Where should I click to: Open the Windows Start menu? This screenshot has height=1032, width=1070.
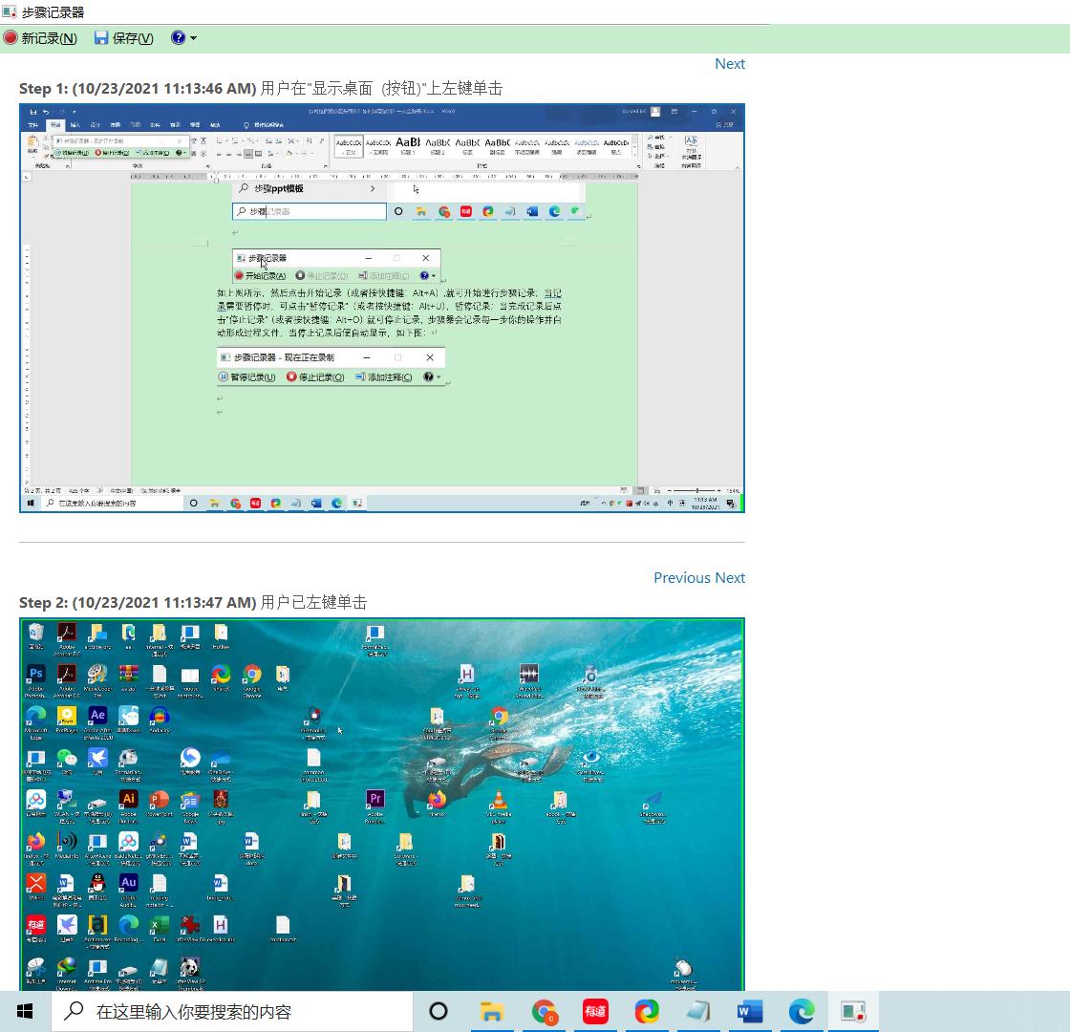pyautogui.click(x=26, y=1011)
